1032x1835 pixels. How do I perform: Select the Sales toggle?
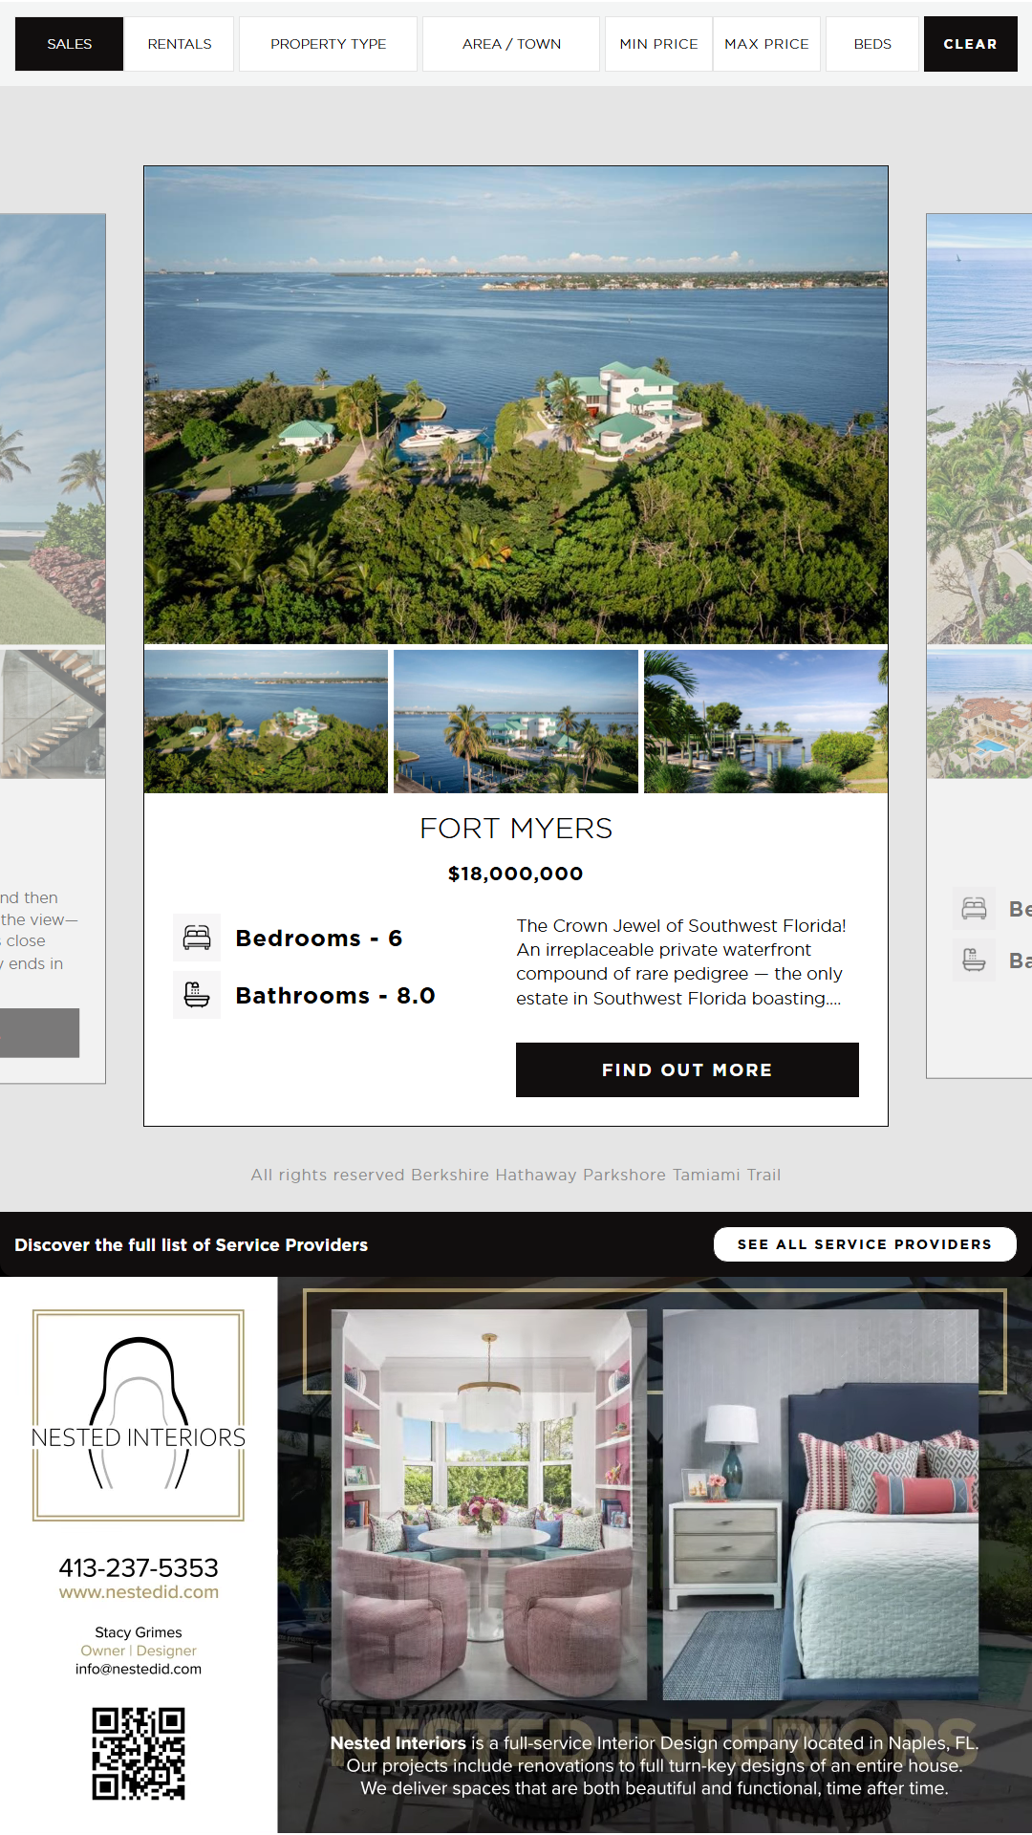pos(70,44)
